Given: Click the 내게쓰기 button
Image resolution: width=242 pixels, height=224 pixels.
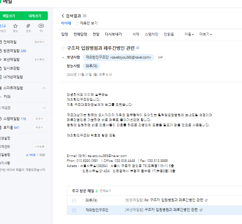Looking at the screenshot, I should (x=35, y=16).
